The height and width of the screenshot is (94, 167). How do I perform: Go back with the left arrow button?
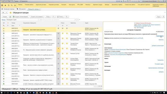(3, 13)
